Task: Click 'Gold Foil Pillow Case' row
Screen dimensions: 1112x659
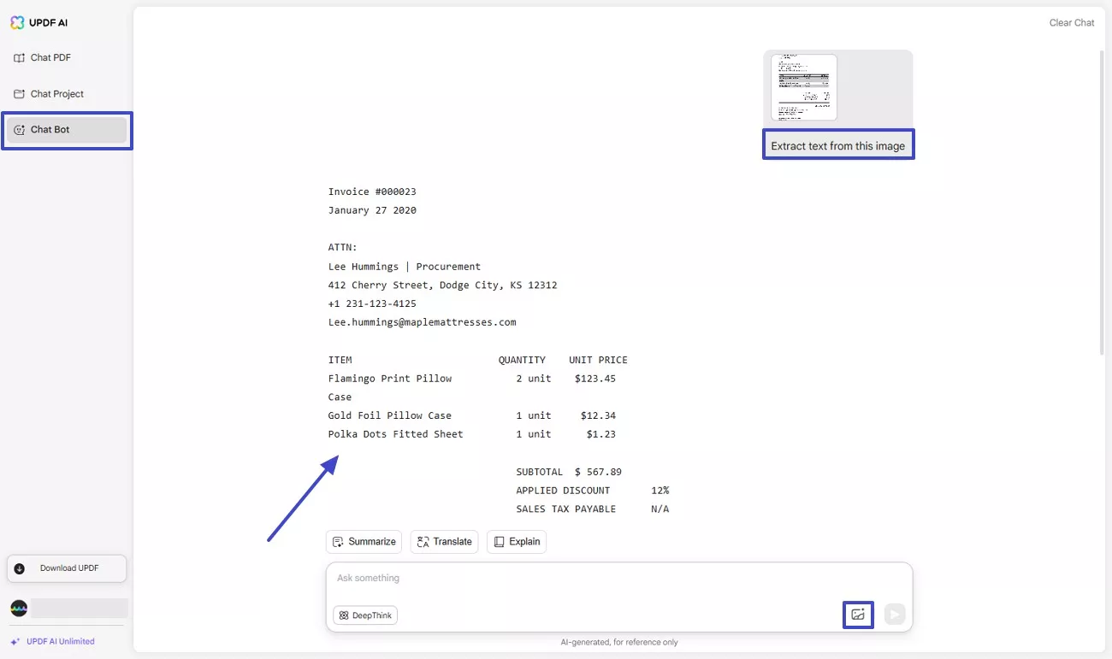Action: 472,415
